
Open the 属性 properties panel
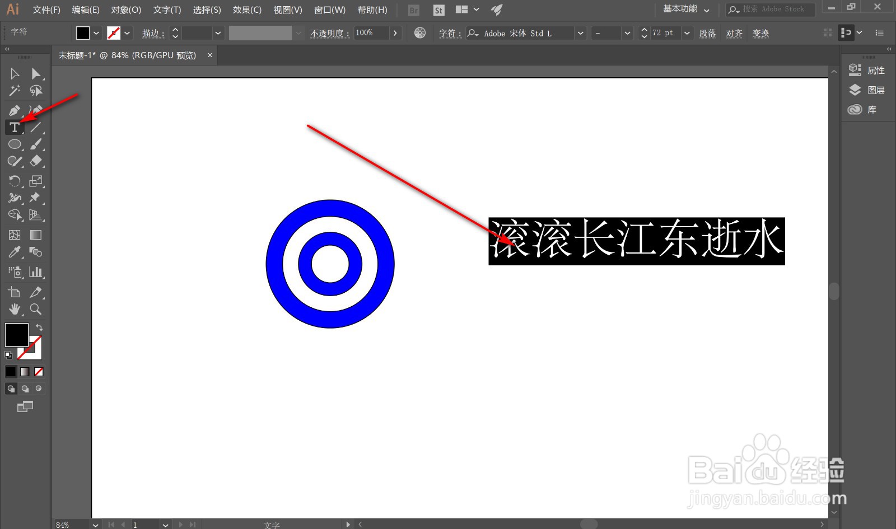click(x=867, y=70)
